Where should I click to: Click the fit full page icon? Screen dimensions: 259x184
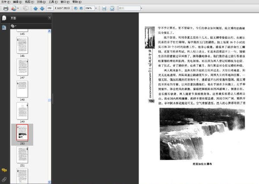tap(112, 8)
